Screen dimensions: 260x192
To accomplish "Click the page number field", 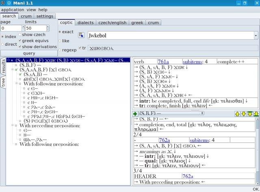I will tap(11, 28).
